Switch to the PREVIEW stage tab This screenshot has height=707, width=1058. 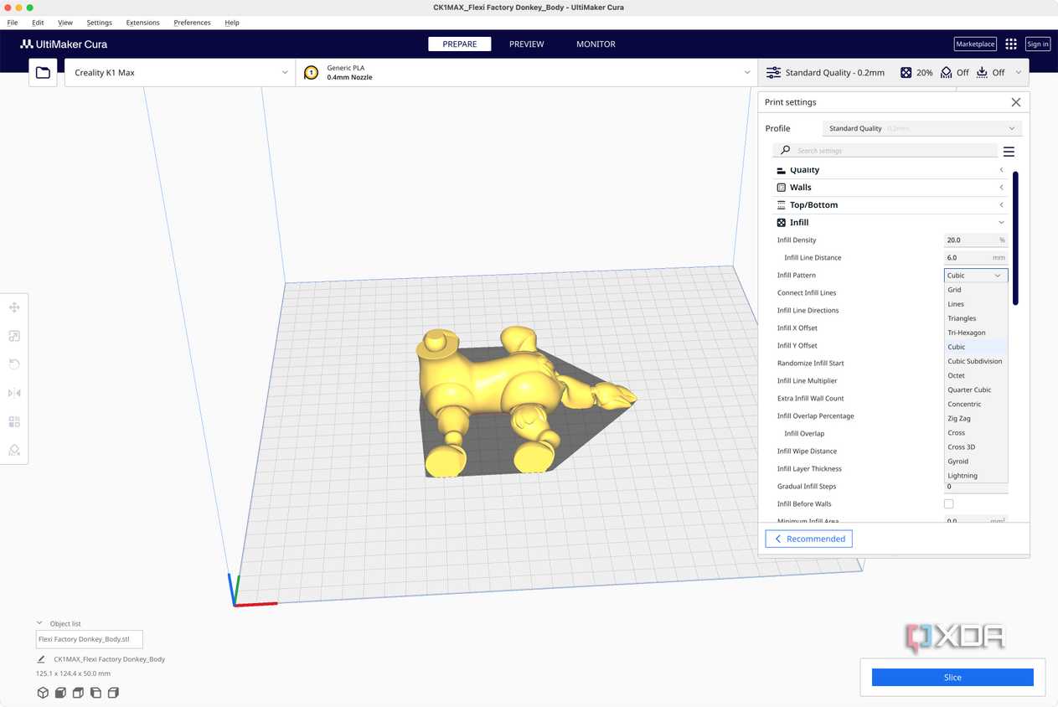(x=527, y=44)
